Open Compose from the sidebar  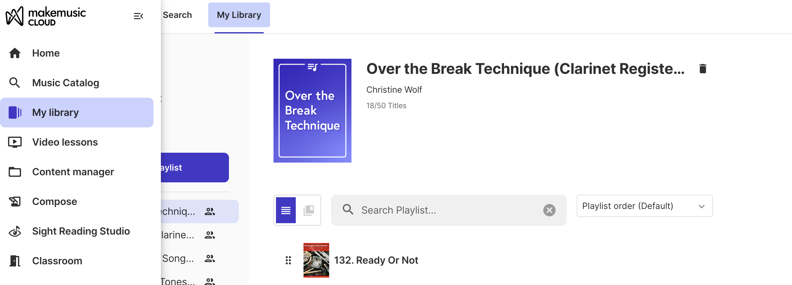pyautogui.click(x=54, y=202)
